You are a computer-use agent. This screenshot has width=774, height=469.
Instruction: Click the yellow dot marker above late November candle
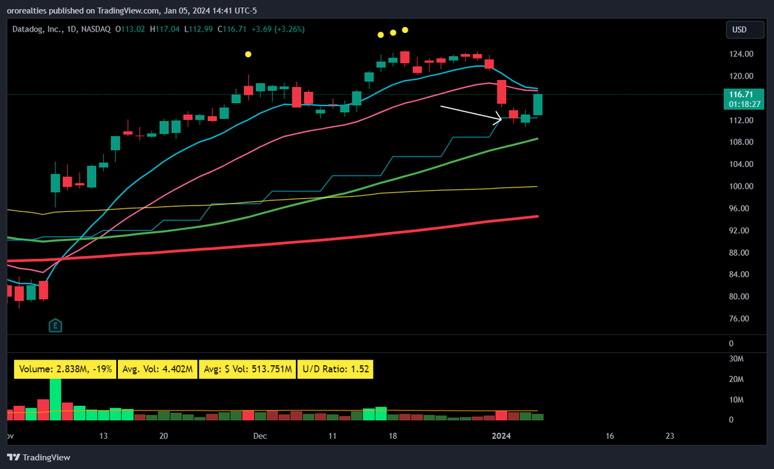click(248, 55)
